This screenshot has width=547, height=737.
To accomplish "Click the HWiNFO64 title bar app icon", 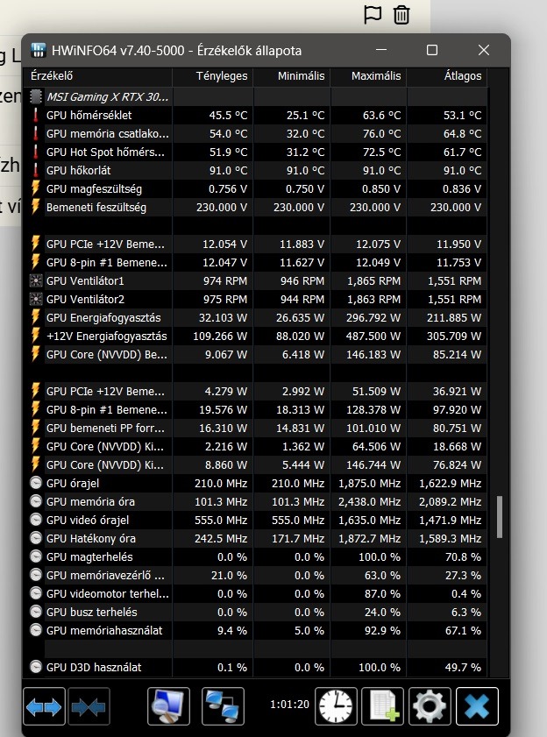I will pyautogui.click(x=38, y=50).
